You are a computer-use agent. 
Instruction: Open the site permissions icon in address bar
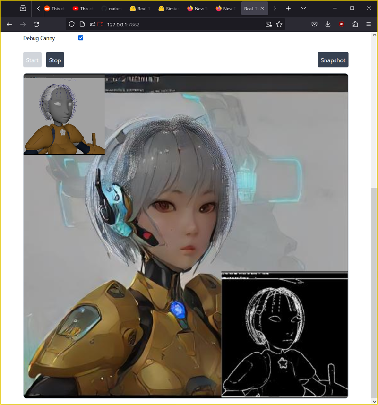93,24
